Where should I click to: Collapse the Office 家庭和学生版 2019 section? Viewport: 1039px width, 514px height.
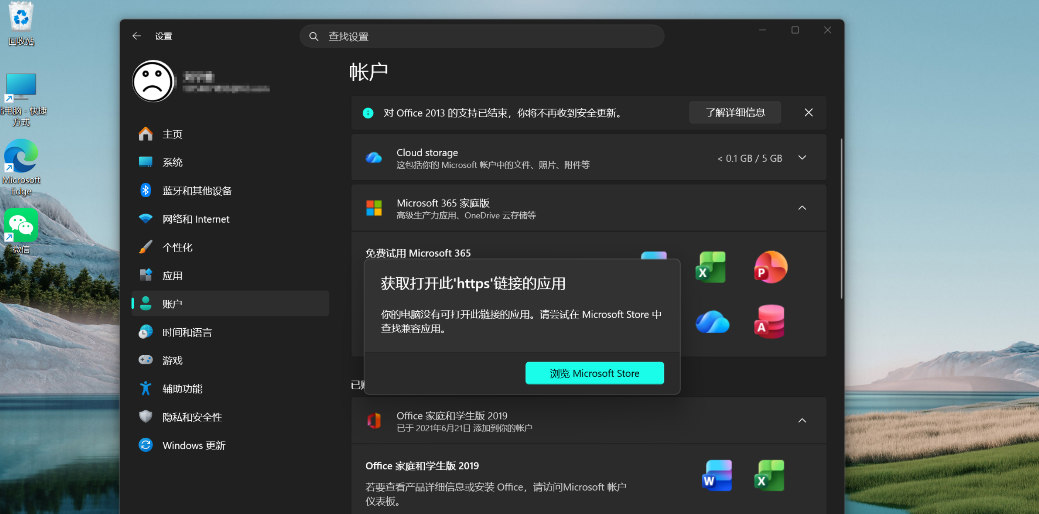tap(802, 421)
